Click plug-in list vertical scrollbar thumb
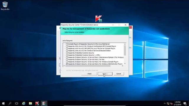The image size is (189, 106). (x=125, y=50)
